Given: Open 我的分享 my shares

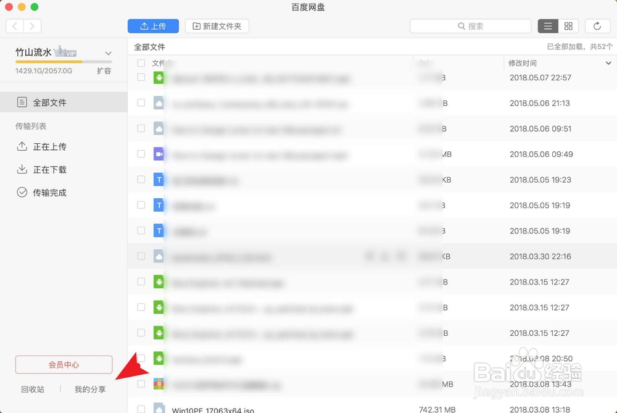Looking at the screenshot, I should (90, 390).
